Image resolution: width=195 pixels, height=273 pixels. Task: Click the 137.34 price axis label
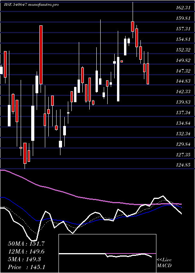point(184,113)
